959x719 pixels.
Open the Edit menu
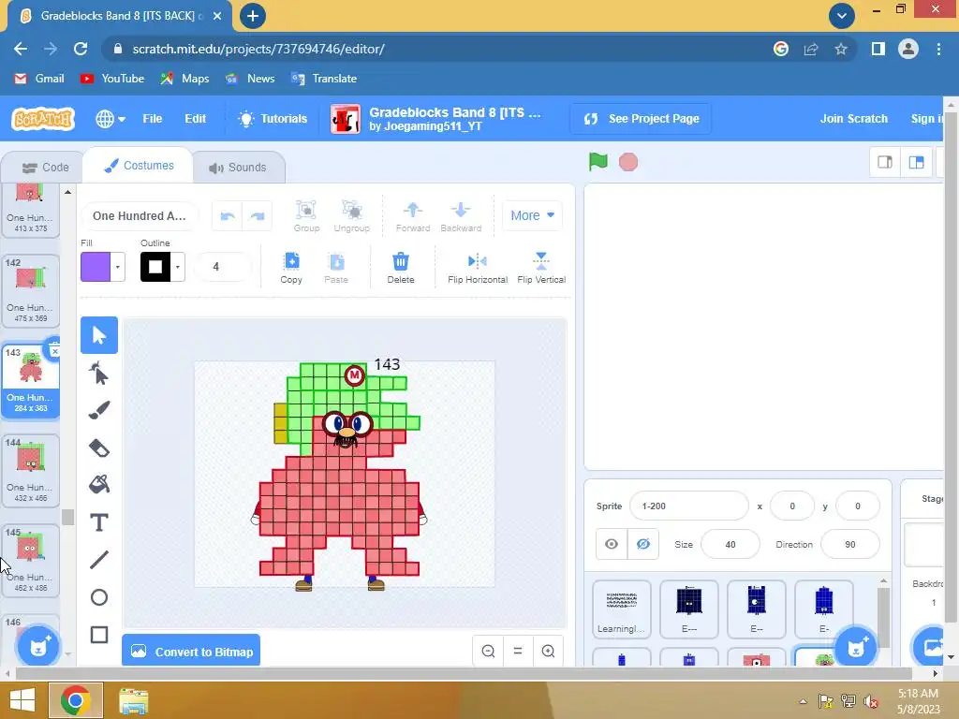tap(195, 119)
